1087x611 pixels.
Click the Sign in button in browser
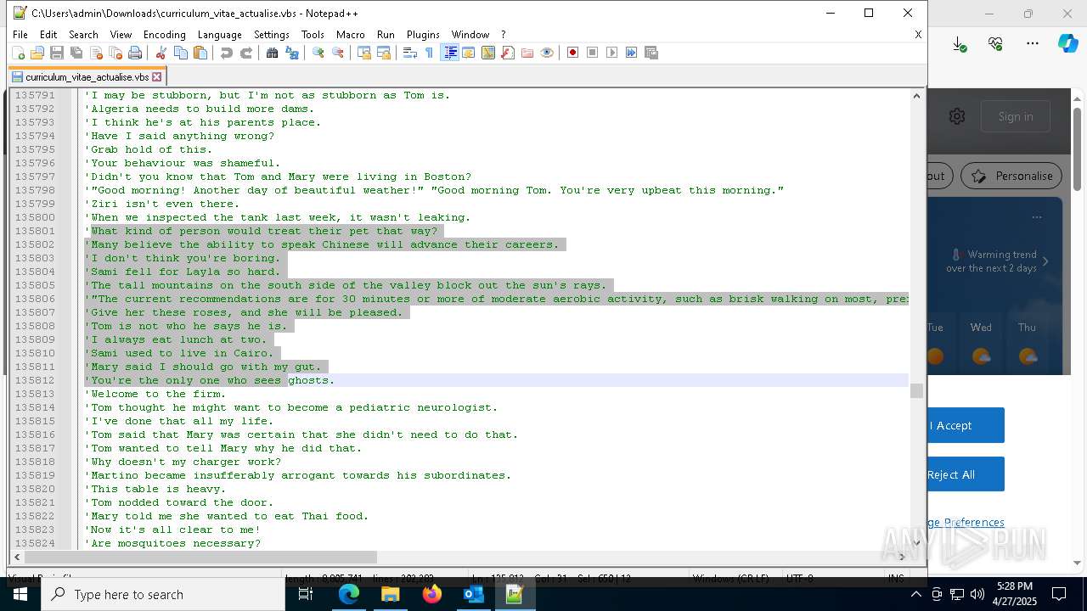coord(1016,116)
